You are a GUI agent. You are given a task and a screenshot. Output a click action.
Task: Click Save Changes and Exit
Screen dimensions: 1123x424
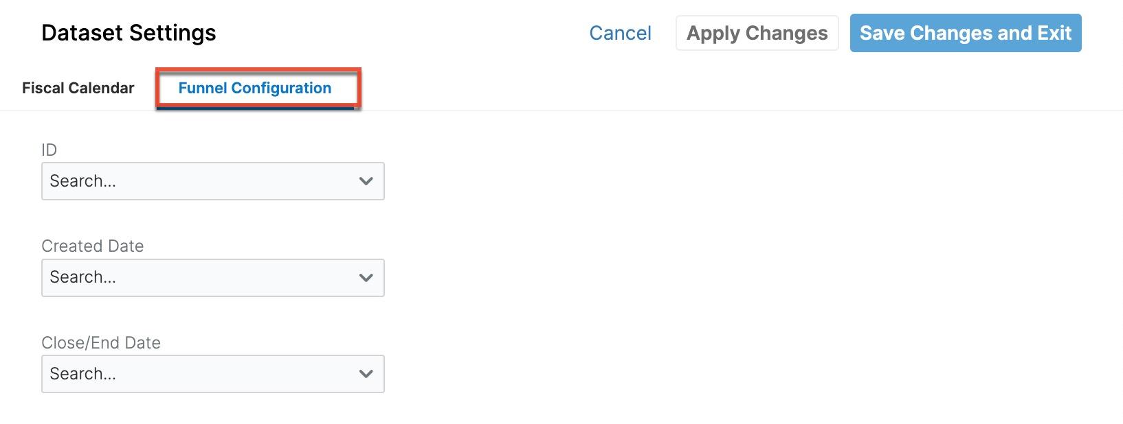965,33
